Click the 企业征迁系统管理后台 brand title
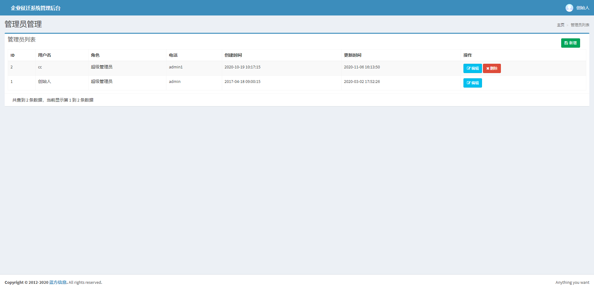Image resolution: width=594 pixels, height=290 pixels. pos(36,8)
